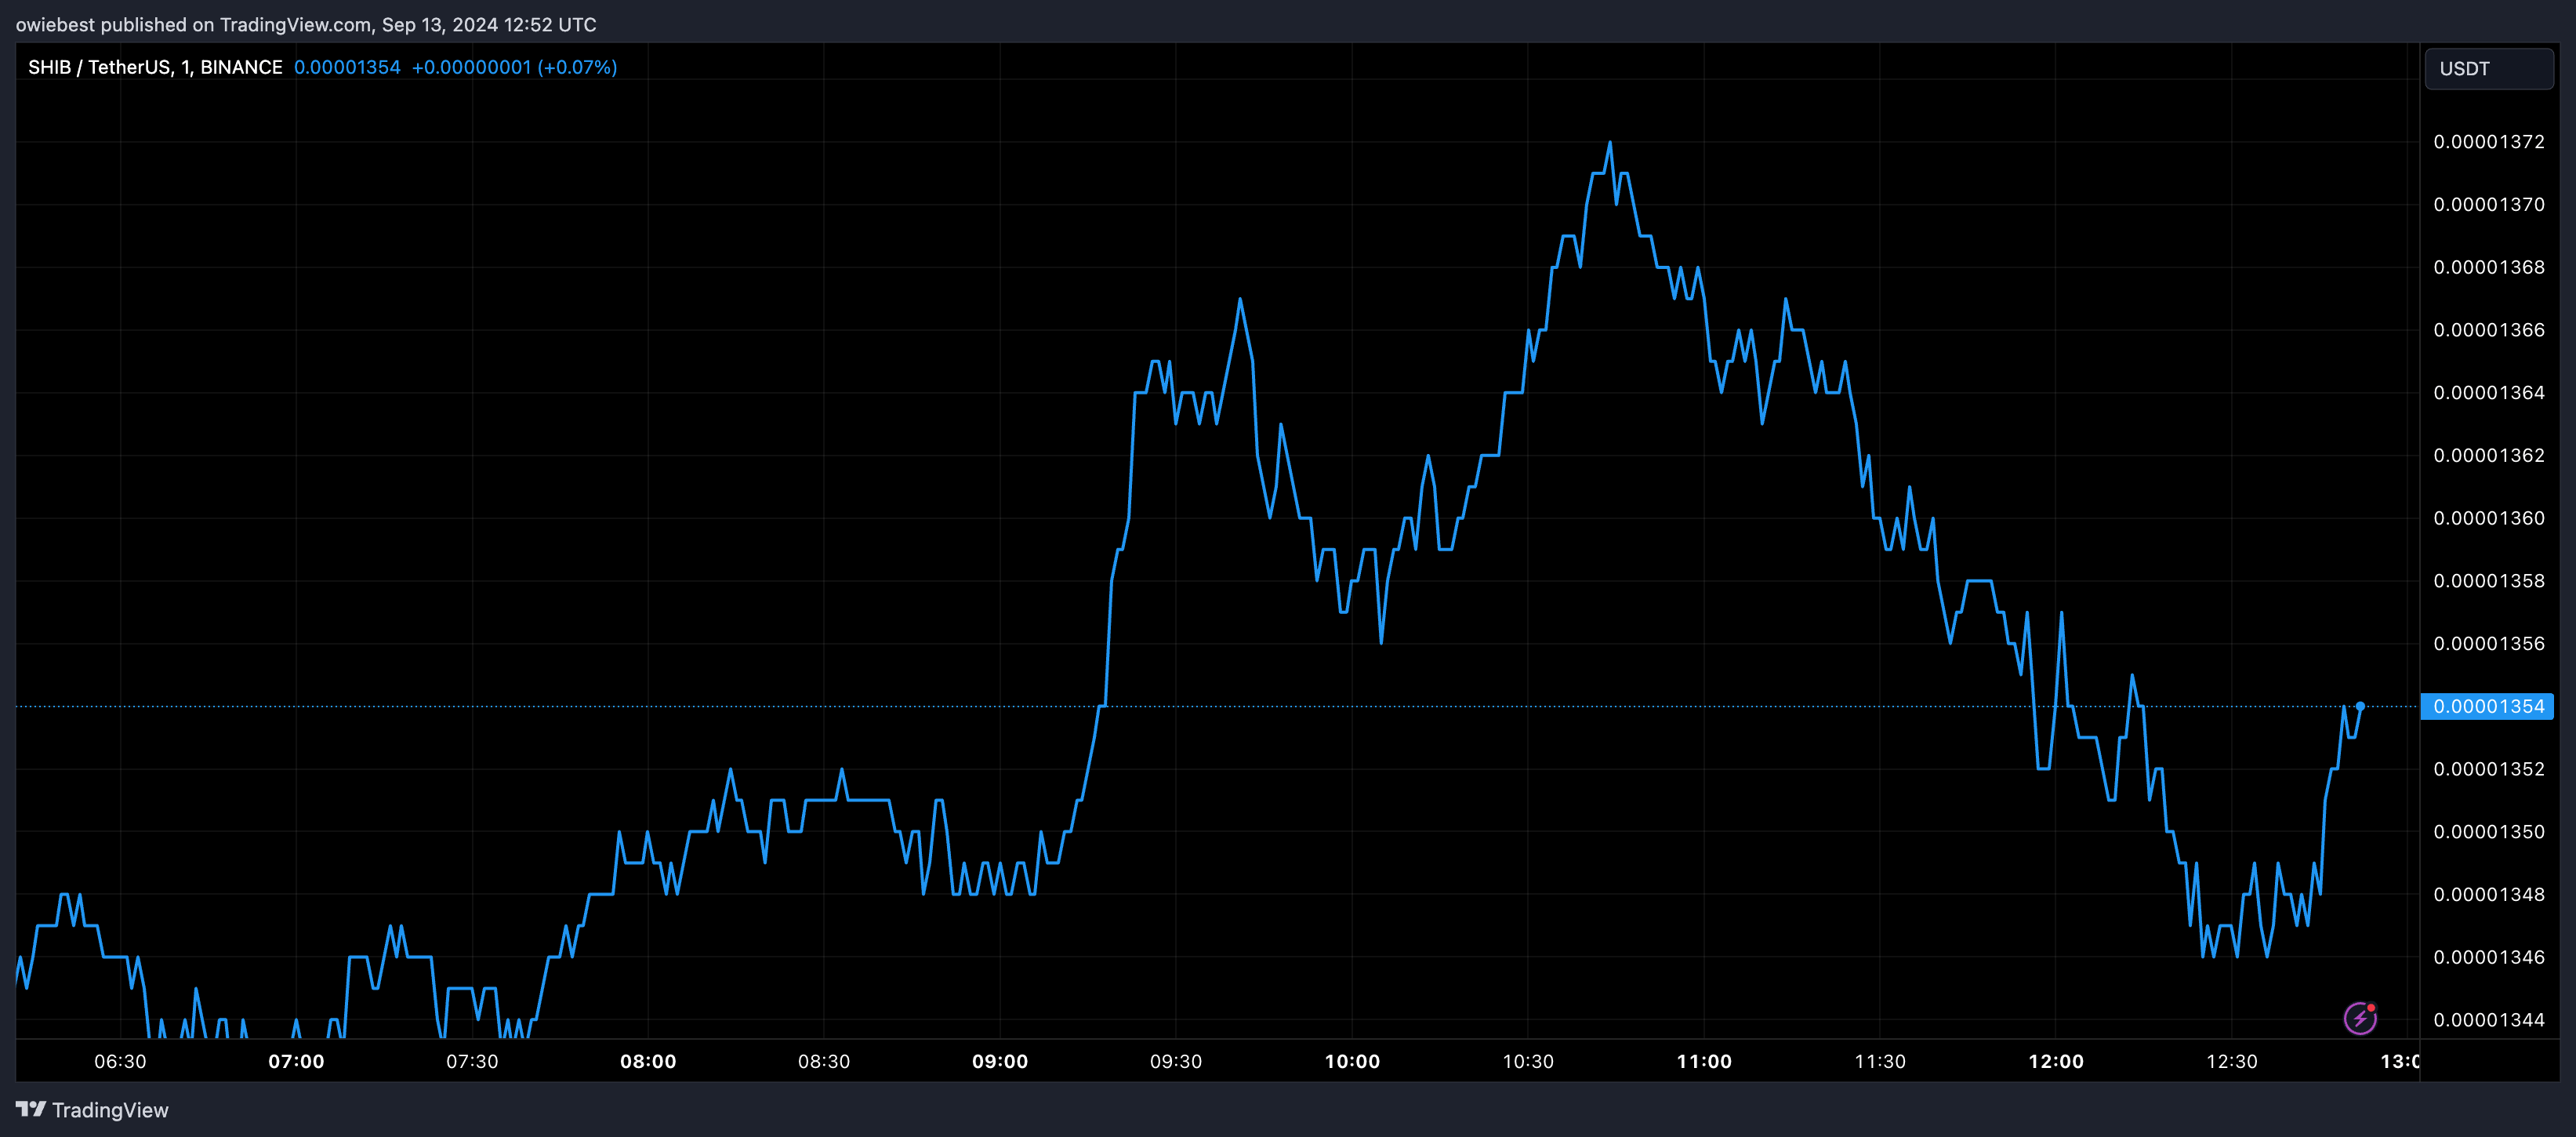Click the 0.00001354 price value in the header
The width and height of the screenshot is (2576, 1137).
coord(347,67)
